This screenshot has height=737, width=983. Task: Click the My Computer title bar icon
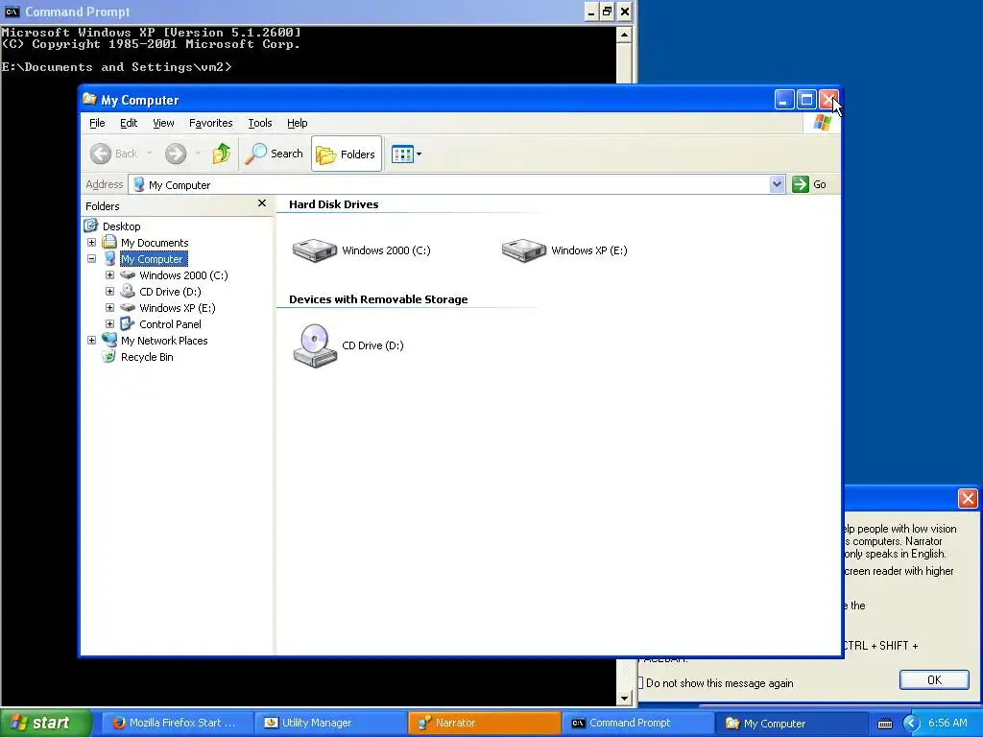point(89,100)
